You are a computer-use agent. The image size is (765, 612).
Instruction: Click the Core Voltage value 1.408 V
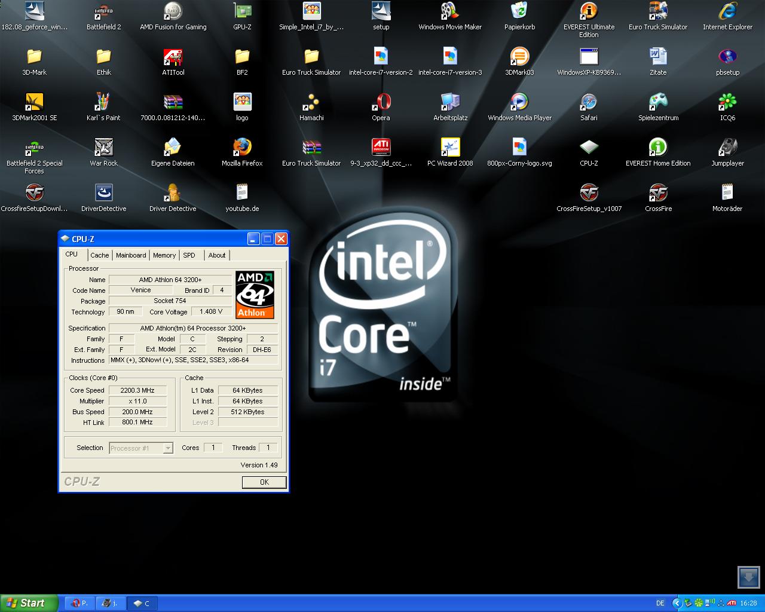(x=211, y=311)
